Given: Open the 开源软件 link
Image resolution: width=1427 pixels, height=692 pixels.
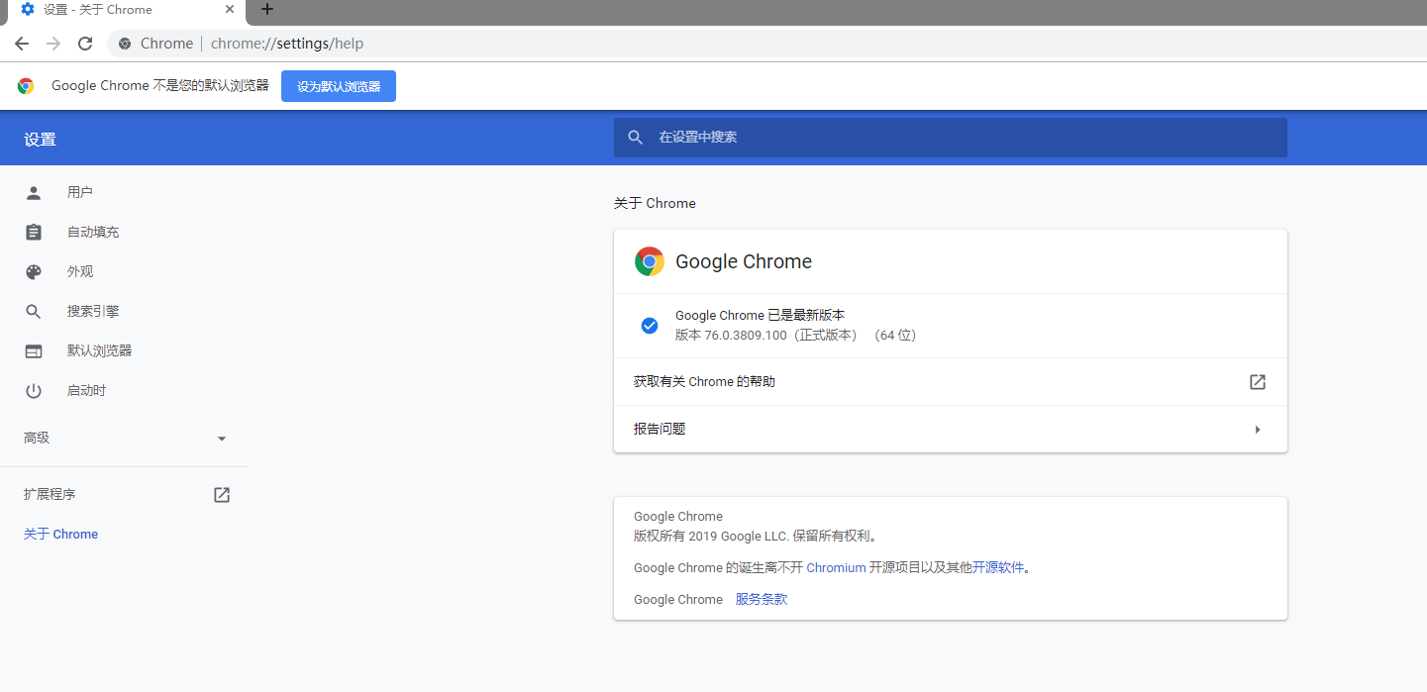Looking at the screenshot, I should click(997, 568).
